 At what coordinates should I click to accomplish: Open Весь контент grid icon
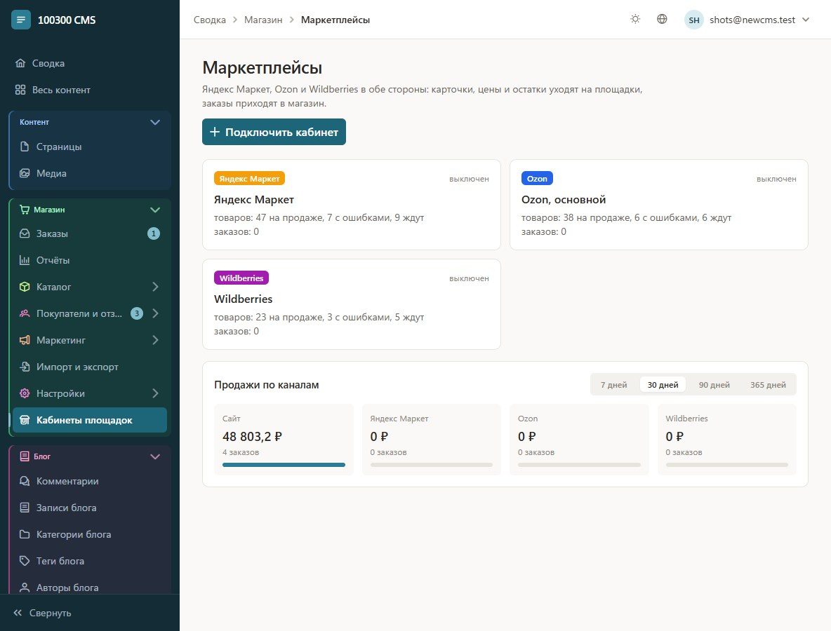pos(20,90)
